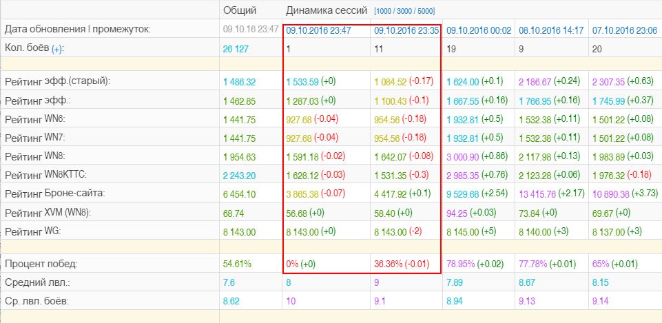
Task: Click the gray date 09.10.16 23:47
Action: [251, 30]
